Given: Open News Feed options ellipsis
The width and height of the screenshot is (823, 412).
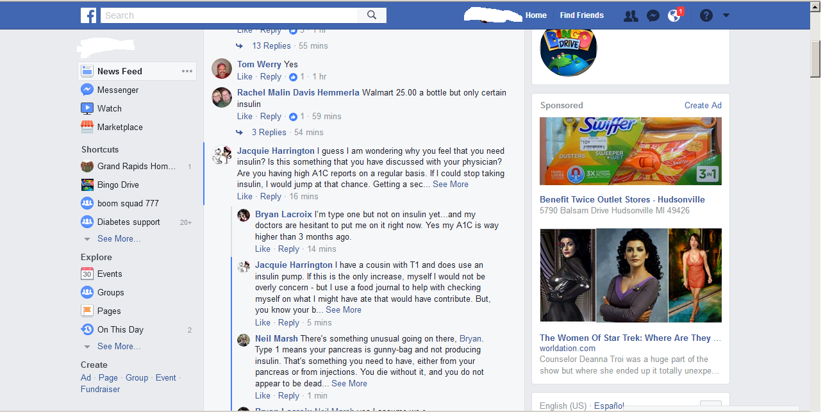Looking at the screenshot, I should point(187,71).
